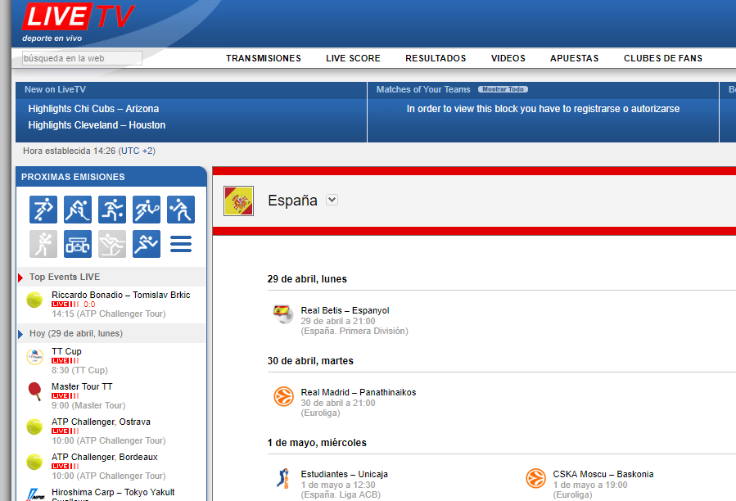Open the TRANSMISIONES menu

pos(264,58)
